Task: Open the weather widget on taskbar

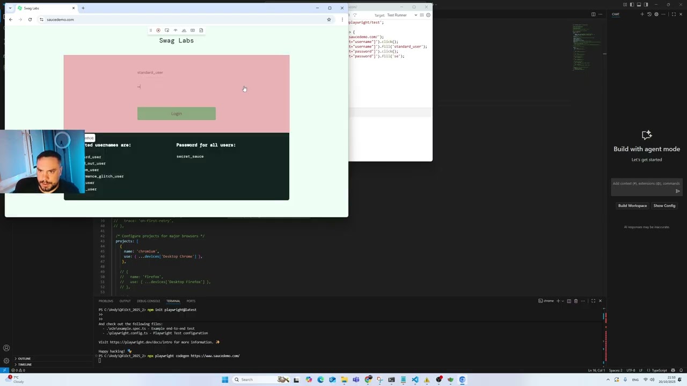Action: click(x=14, y=379)
